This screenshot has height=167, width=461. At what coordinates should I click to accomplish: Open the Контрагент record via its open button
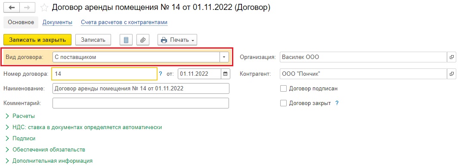click(x=451, y=74)
